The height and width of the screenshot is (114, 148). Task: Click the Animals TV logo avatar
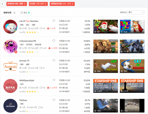(x=10, y=66)
